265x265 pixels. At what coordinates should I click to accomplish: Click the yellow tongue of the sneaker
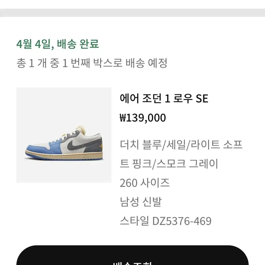[x=81, y=130]
